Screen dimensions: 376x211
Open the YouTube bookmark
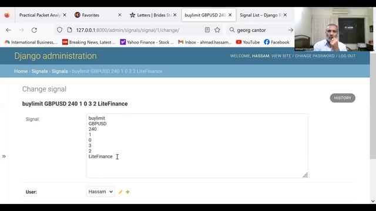(248, 42)
